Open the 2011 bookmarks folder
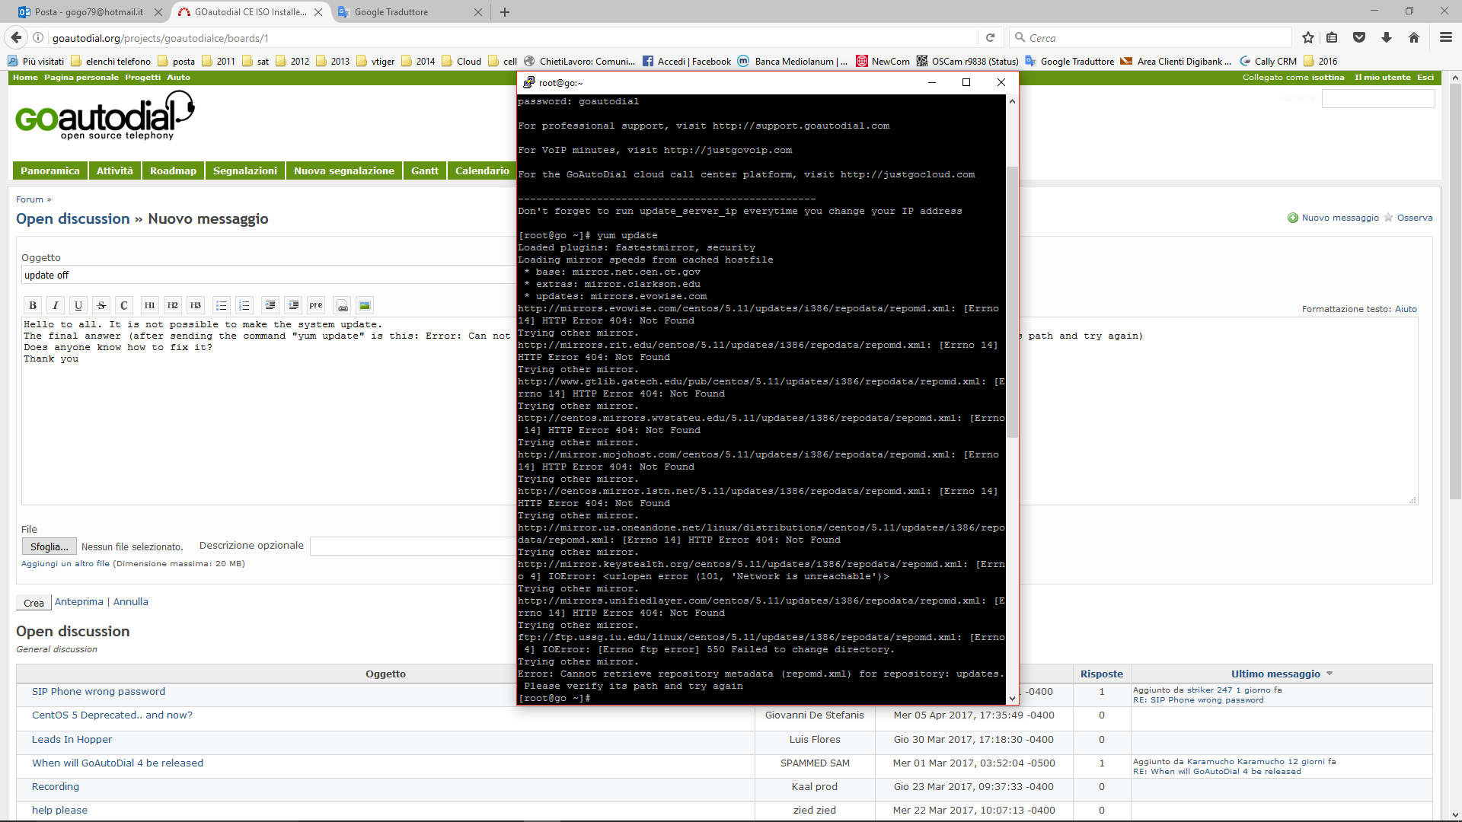Viewport: 1462px width, 822px height. pos(219,61)
